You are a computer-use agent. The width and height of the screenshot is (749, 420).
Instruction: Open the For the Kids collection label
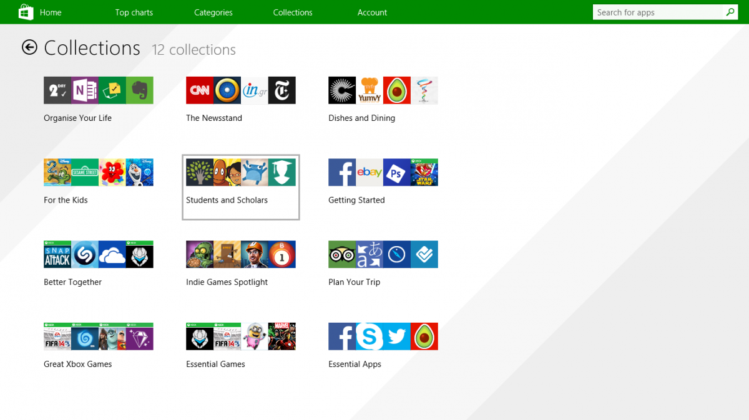pos(66,200)
